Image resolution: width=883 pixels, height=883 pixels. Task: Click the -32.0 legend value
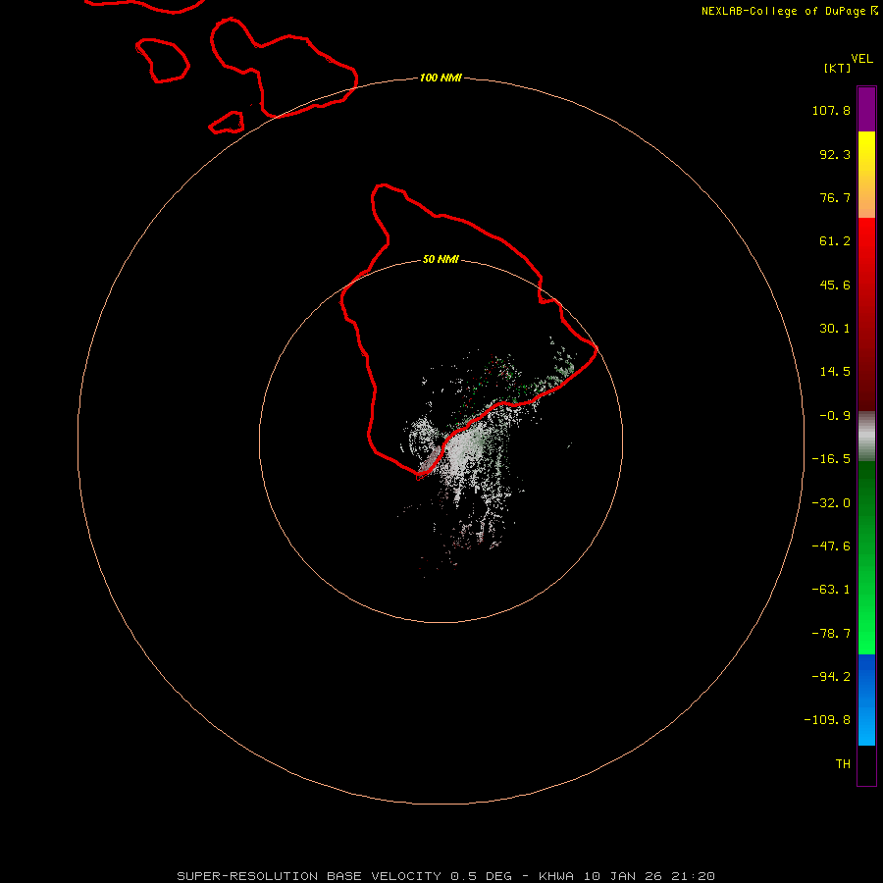[x=831, y=503]
